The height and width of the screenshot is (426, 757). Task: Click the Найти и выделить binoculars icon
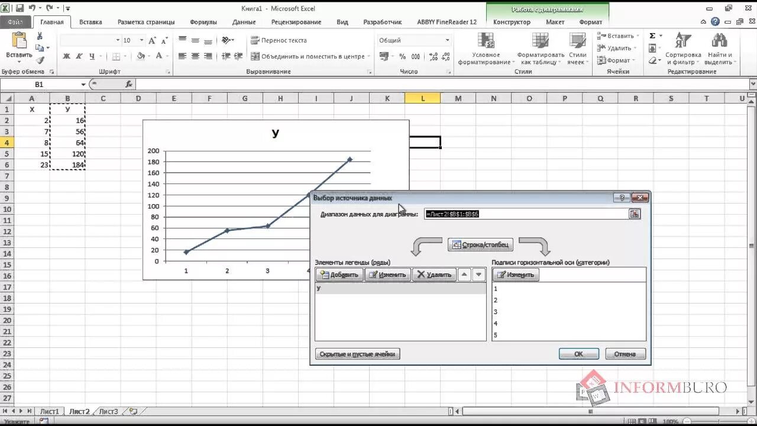(719, 41)
